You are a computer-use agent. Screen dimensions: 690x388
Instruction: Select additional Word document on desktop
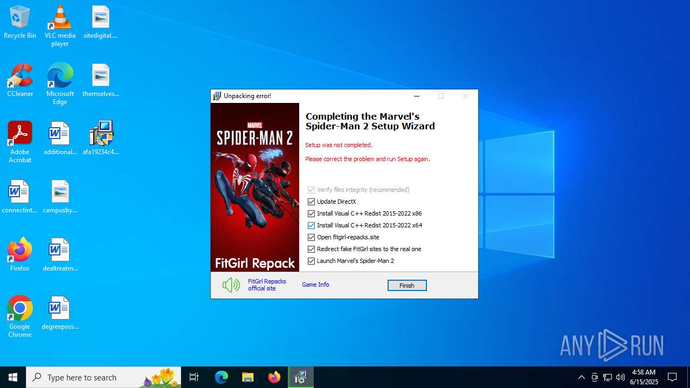[x=60, y=138]
